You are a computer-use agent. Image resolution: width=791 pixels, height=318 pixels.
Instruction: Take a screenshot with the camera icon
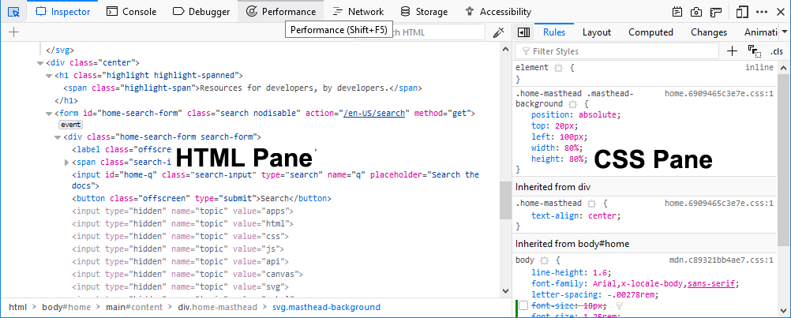coord(697,12)
